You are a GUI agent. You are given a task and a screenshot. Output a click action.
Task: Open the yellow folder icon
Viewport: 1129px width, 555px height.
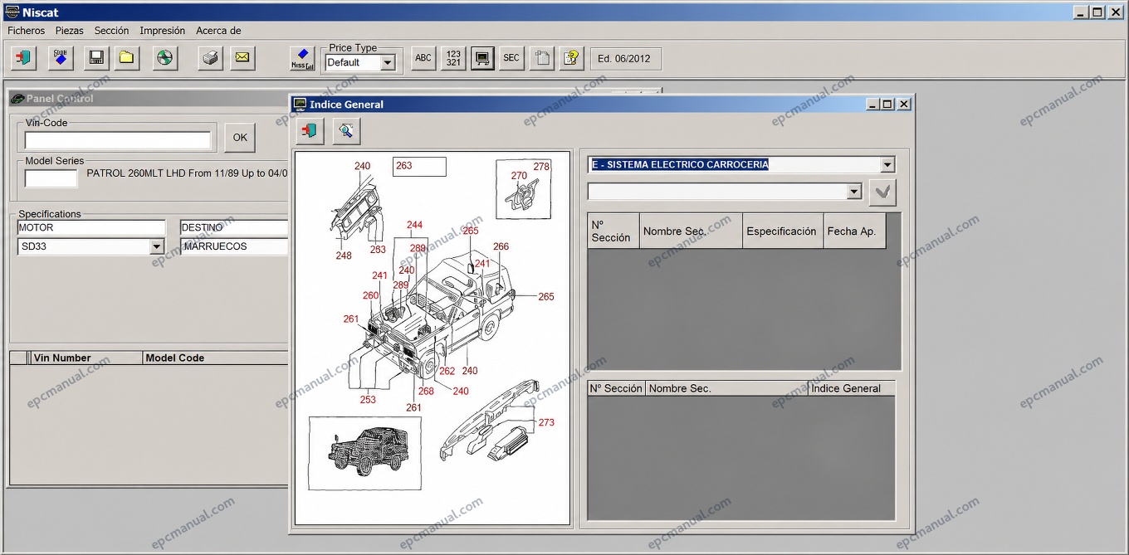click(x=127, y=58)
